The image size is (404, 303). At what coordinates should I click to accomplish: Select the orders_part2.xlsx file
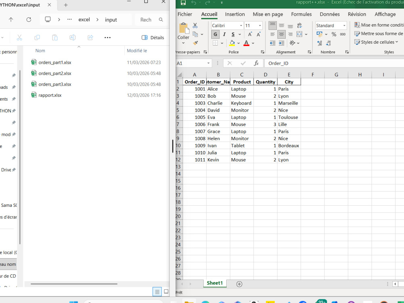tap(55, 74)
